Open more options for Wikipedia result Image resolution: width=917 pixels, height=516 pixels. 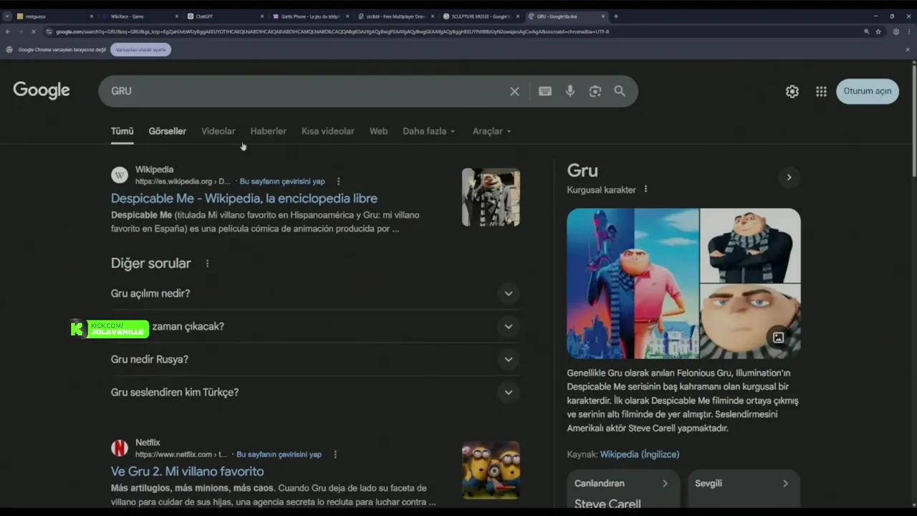[x=339, y=181]
